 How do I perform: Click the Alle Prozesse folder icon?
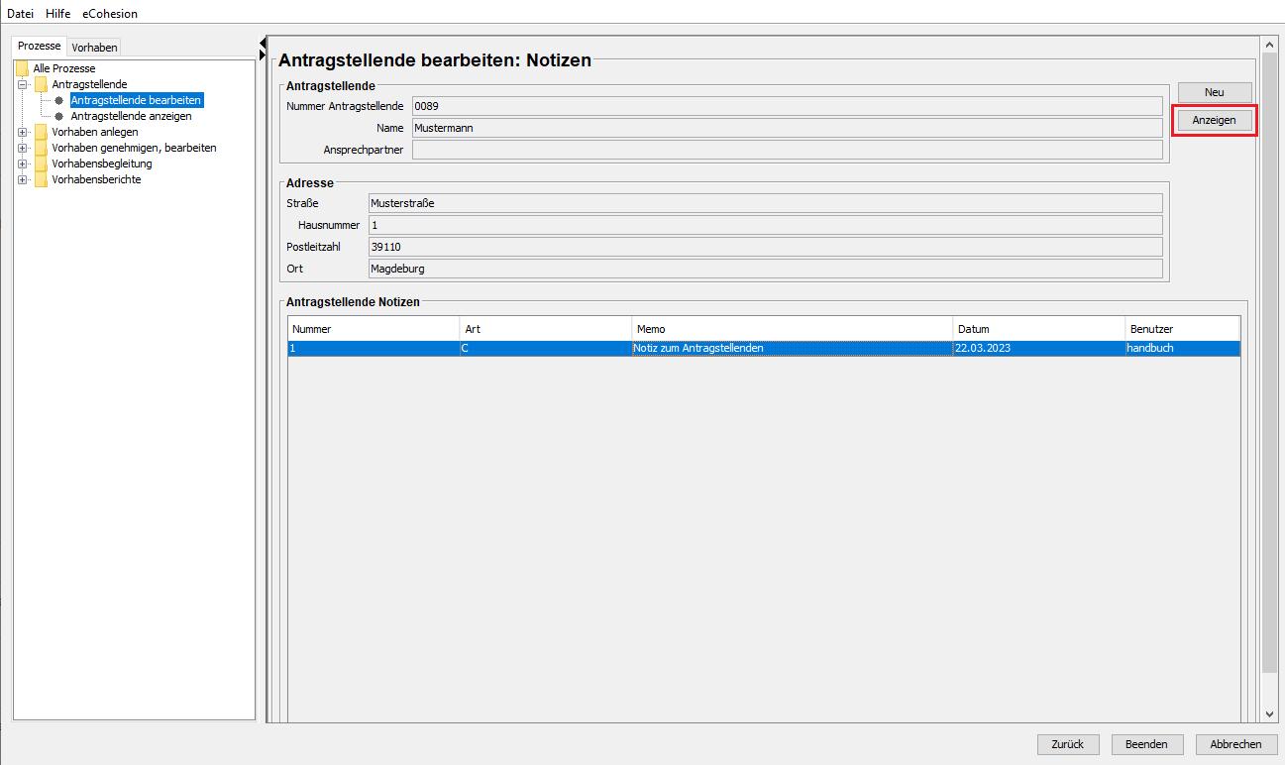click(x=22, y=68)
